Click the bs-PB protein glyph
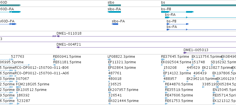236x105 pixels. 177,24
